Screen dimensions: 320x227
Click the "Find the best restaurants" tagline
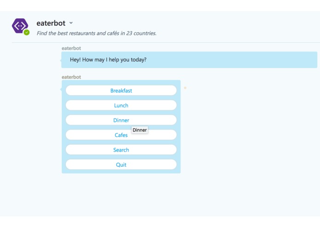point(97,33)
